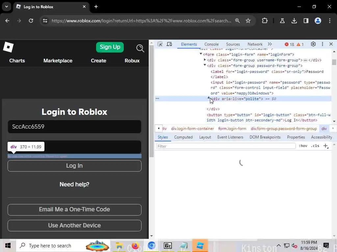
Task: Open the Create navigation link
Action: click(x=98, y=61)
